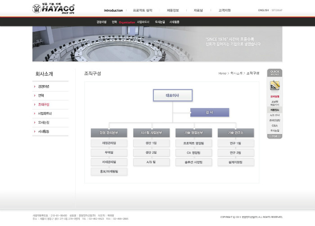Open A/S 안내 in the Quick Menu
This screenshot has width=315, height=226.
[274, 115]
